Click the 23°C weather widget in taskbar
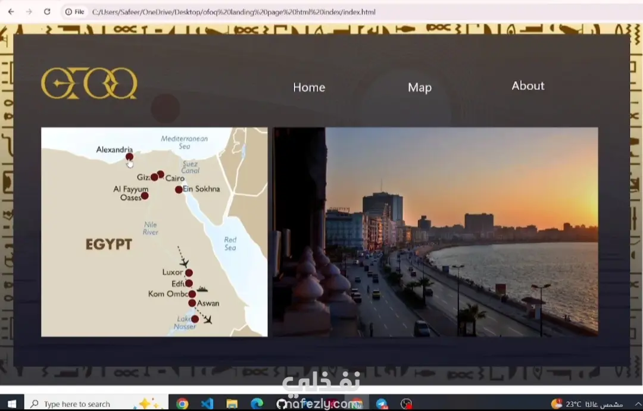 pyautogui.click(x=587, y=404)
